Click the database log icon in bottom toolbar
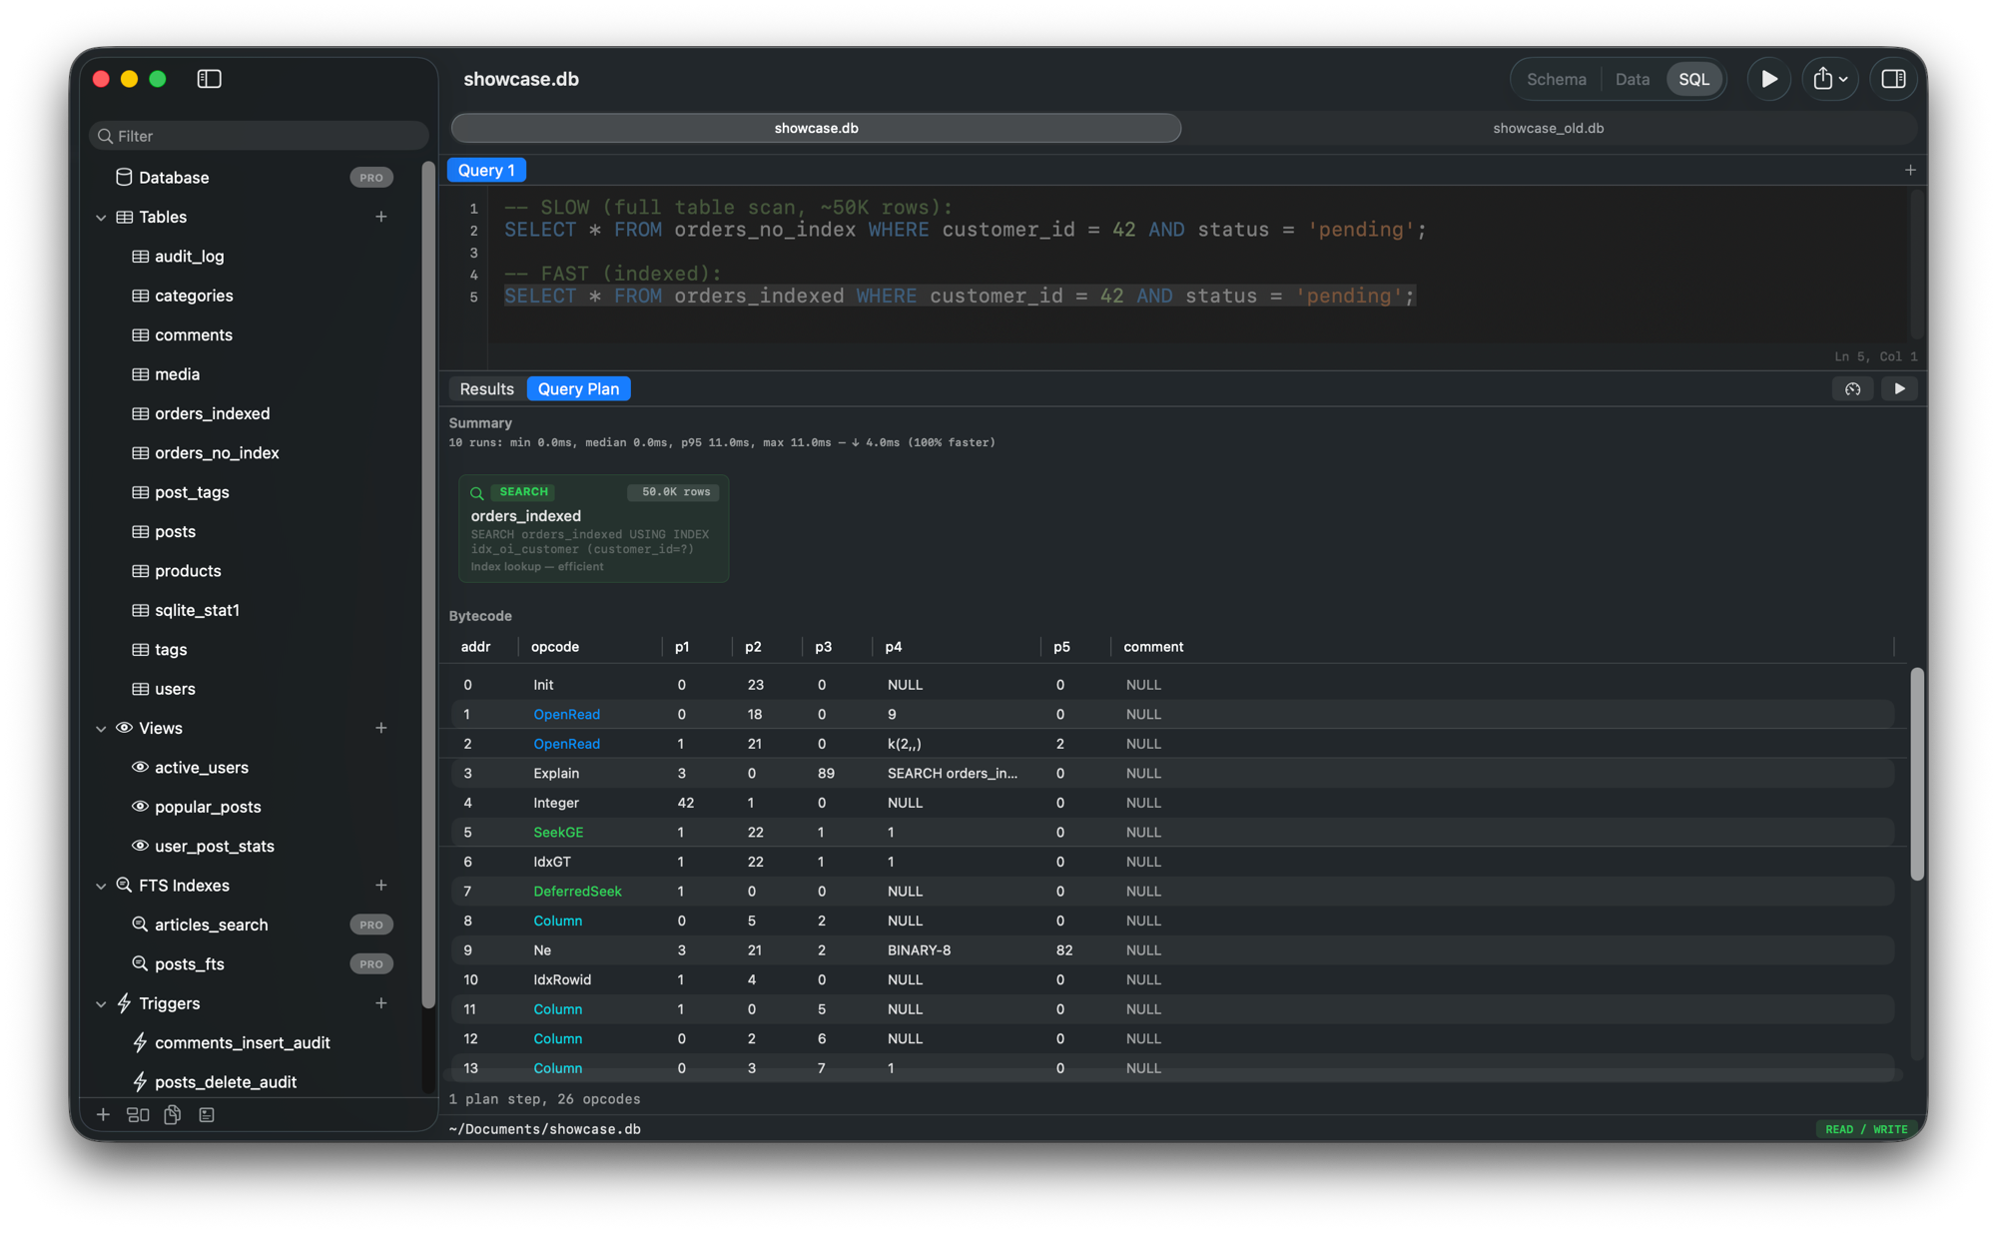1997x1233 pixels. (207, 1114)
